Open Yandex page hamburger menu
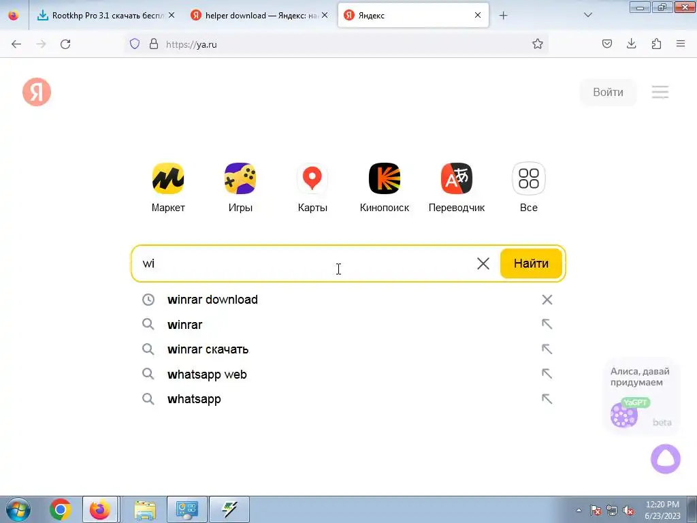The width and height of the screenshot is (697, 523). point(660,92)
